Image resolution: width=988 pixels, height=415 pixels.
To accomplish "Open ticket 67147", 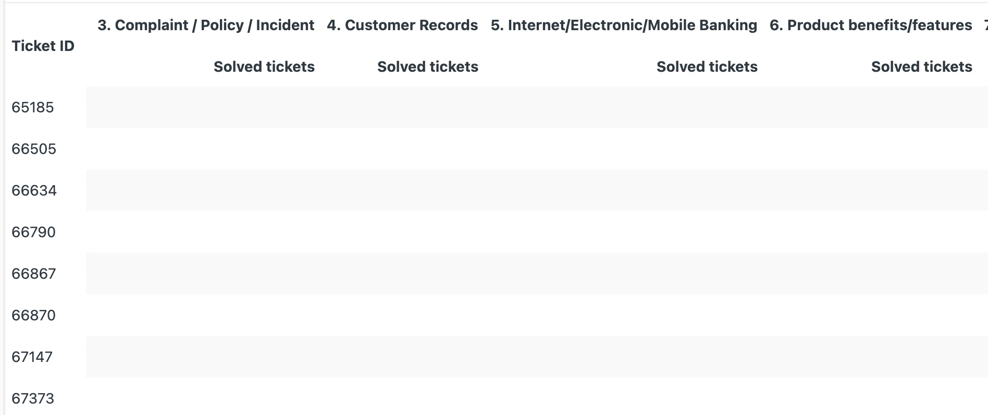I will (x=32, y=357).
